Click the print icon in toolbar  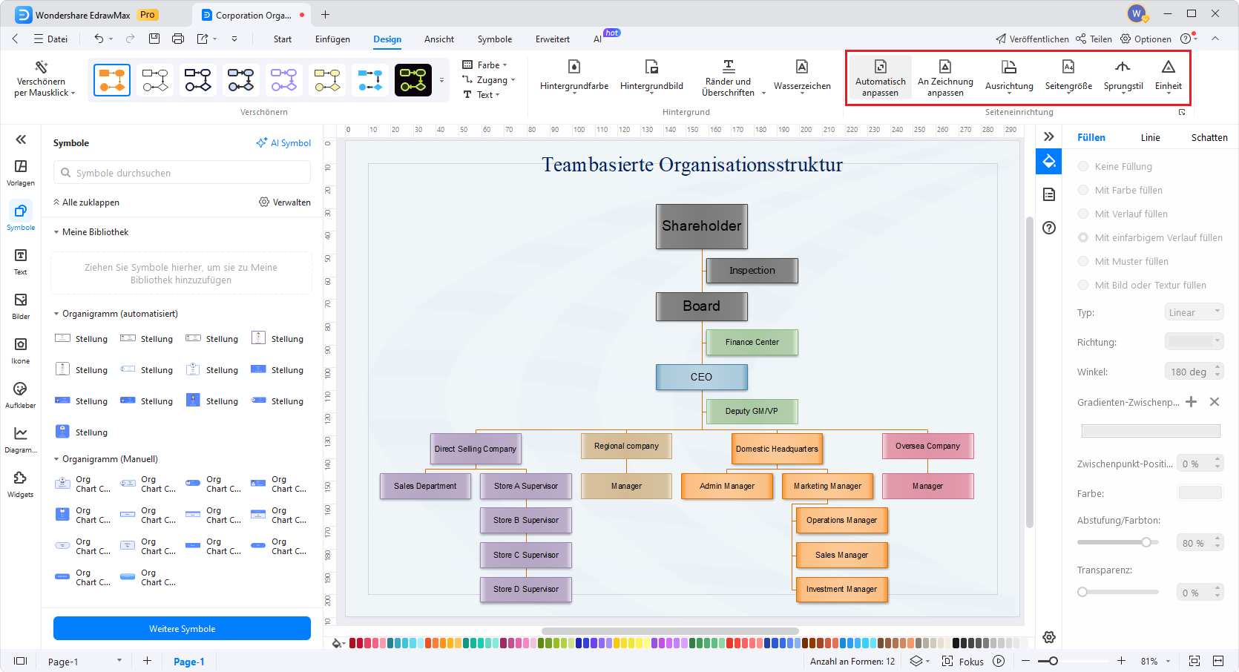pyautogui.click(x=178, y=39)
